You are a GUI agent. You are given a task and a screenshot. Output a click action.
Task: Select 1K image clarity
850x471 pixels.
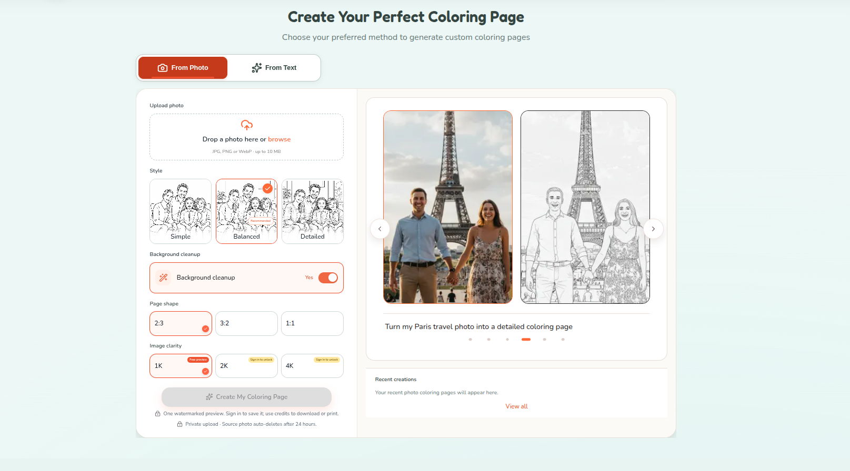pos(181,366)
